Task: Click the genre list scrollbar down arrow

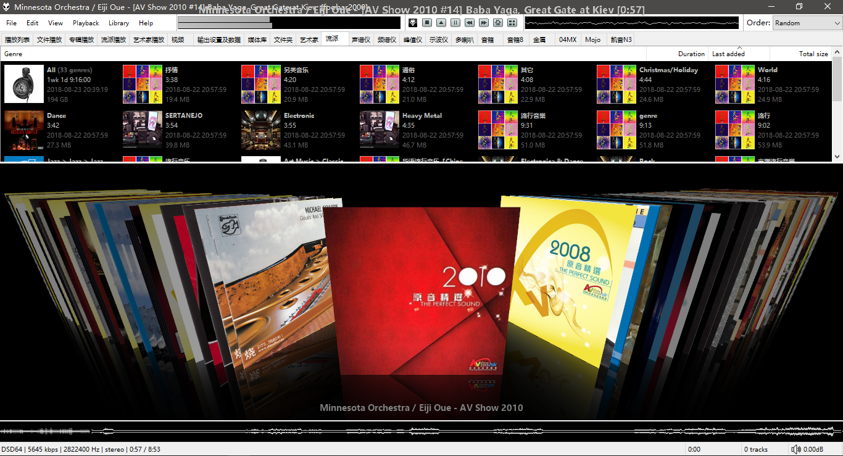Action: click(837, 157)
